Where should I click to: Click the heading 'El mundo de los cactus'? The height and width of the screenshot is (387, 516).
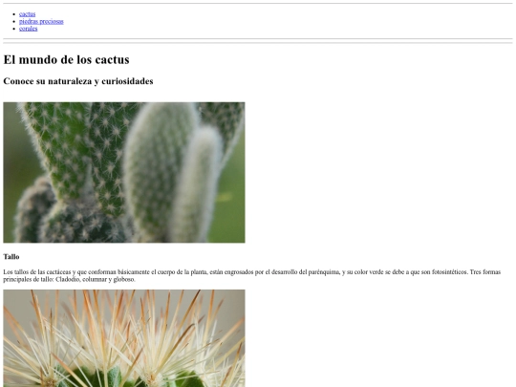pyautogui.click(x=66, y=59)
